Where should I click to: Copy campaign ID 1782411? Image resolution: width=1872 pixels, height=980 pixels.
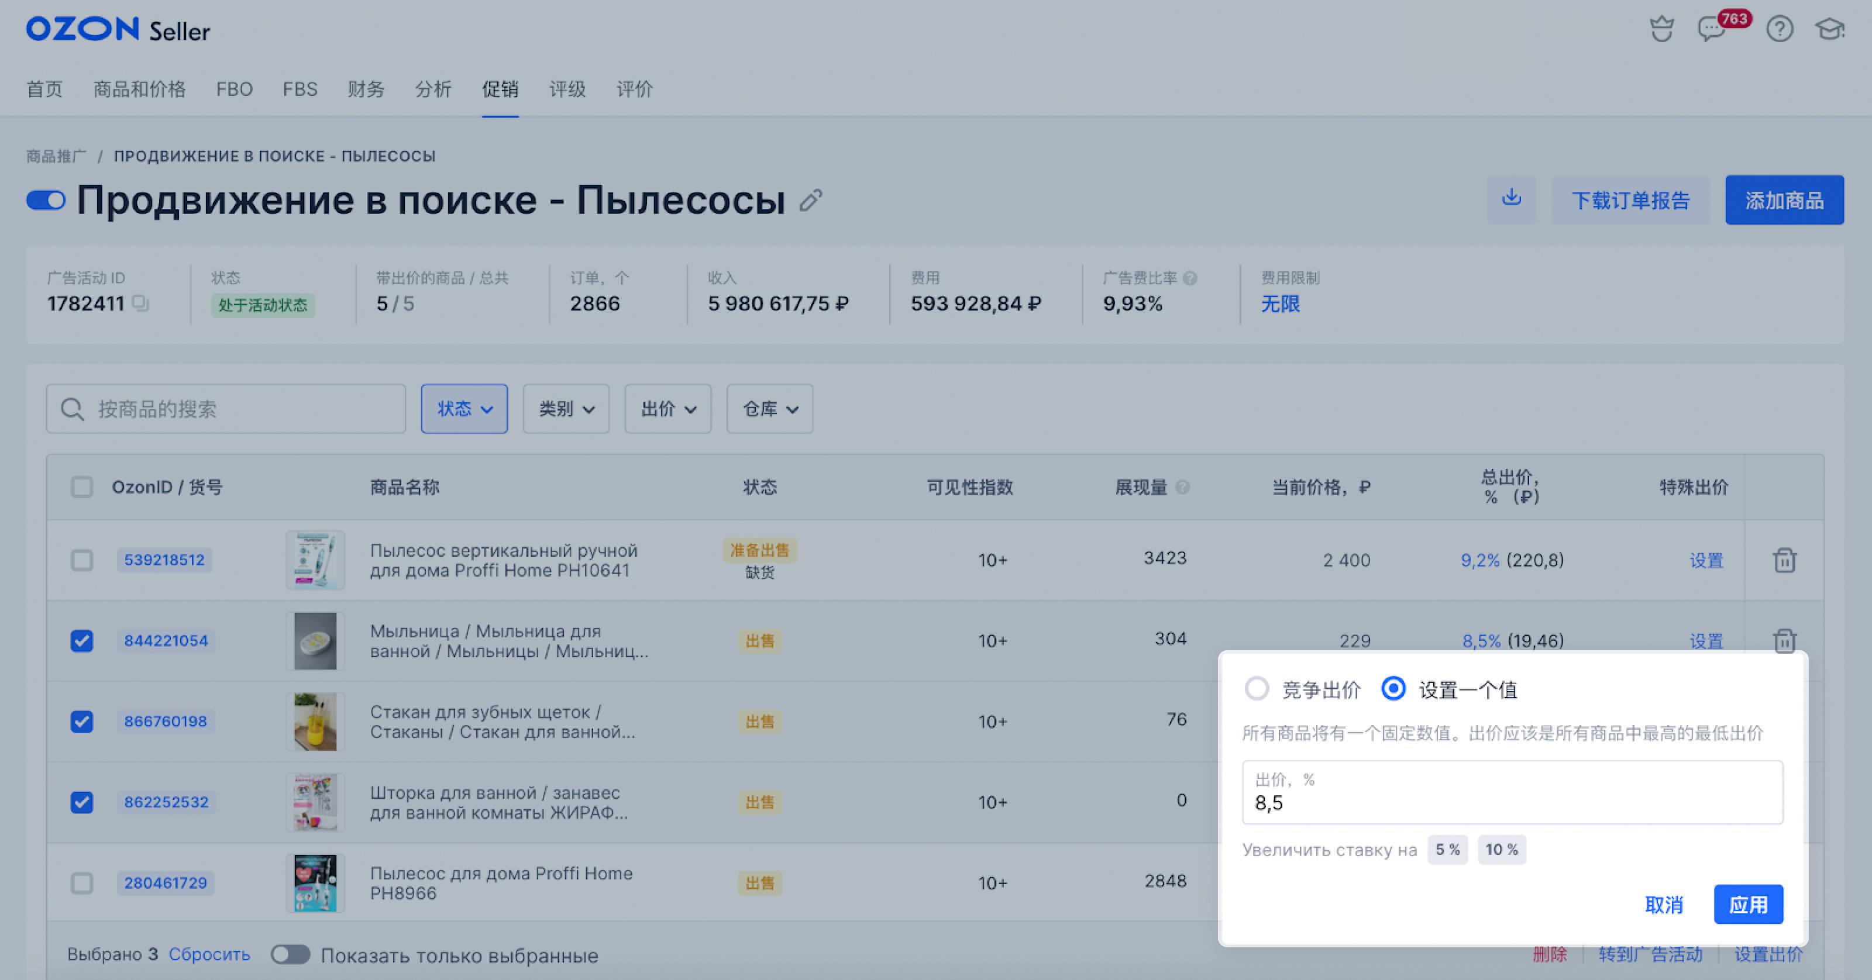point(140,303)
